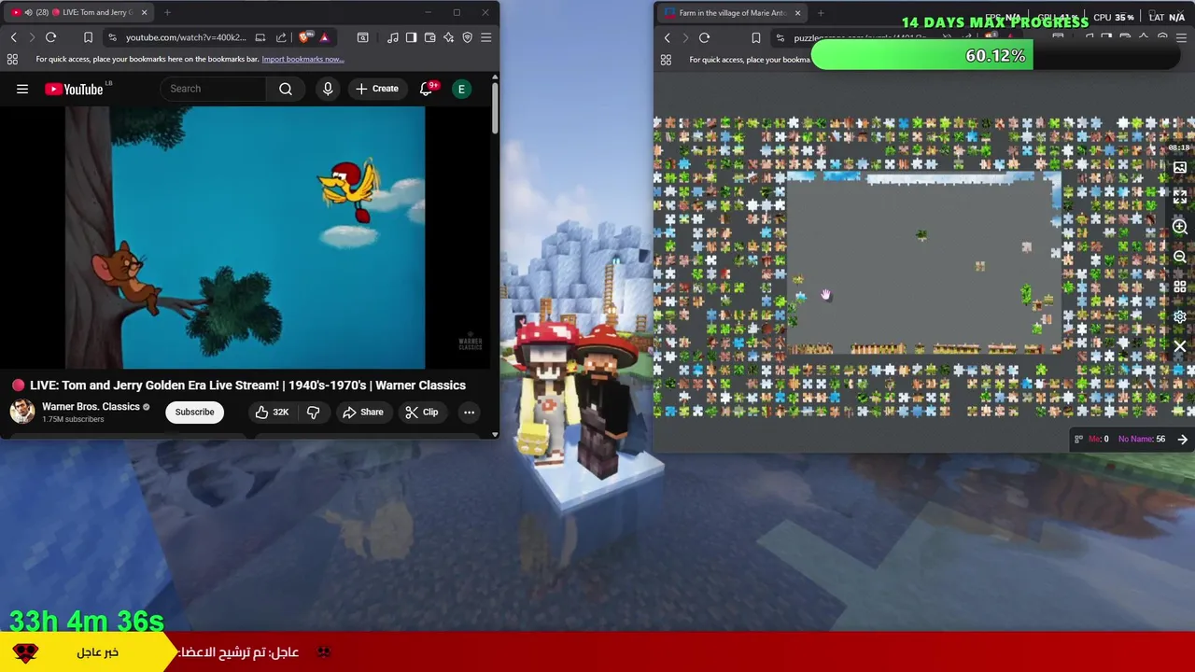
Task: Go to YouTube home via logo
Action: 74,89
